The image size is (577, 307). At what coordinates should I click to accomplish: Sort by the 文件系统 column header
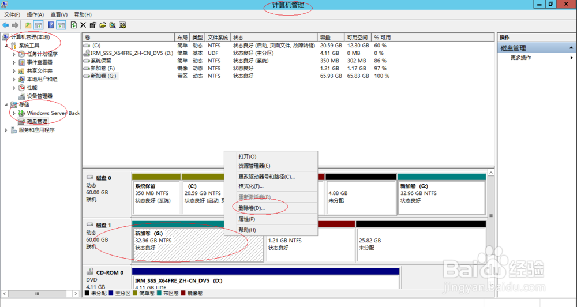(x=218, y=38)
